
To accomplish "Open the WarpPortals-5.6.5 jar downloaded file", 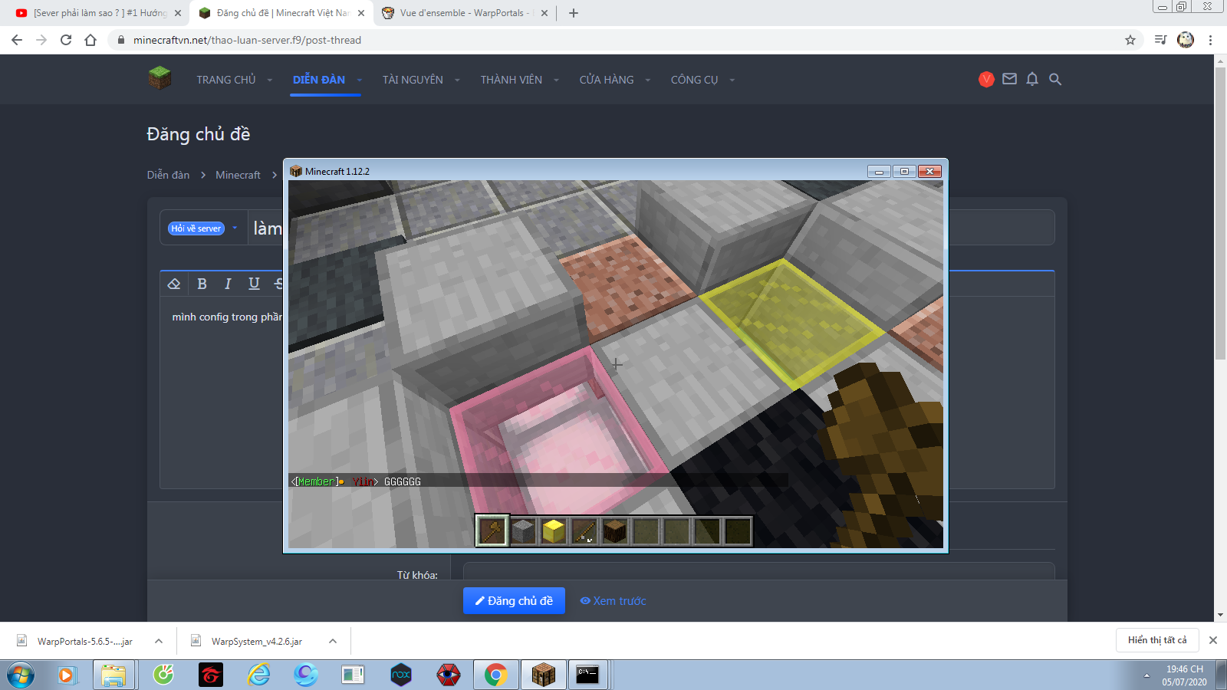I will [84, 641].
